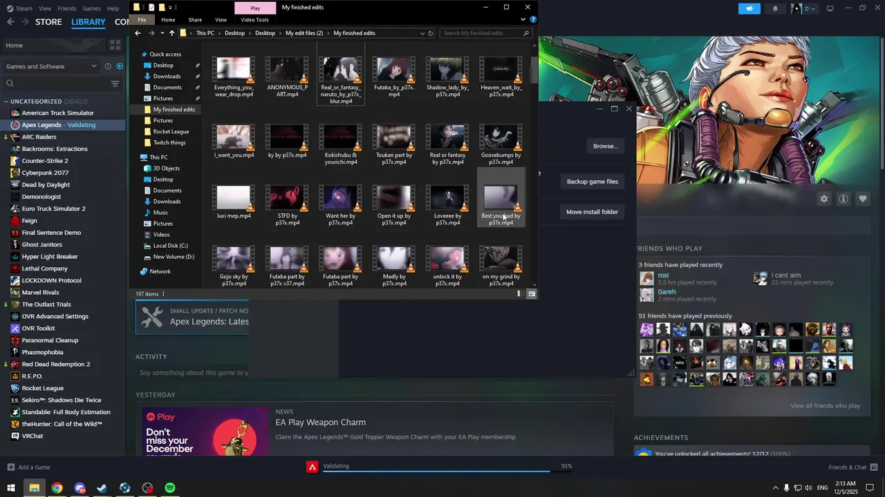
Task: Click Explorer search magnifier icon
Action: [526, 33]
